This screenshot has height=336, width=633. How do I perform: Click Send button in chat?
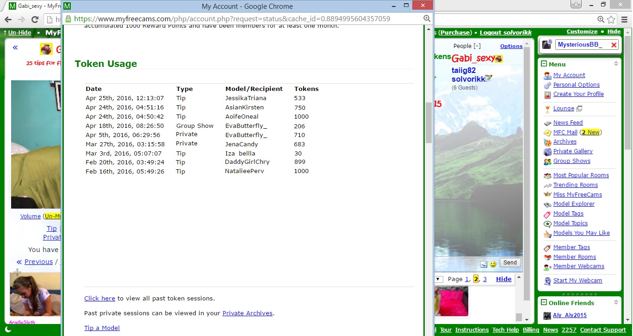pyautogui.click(x=510, y=263)
